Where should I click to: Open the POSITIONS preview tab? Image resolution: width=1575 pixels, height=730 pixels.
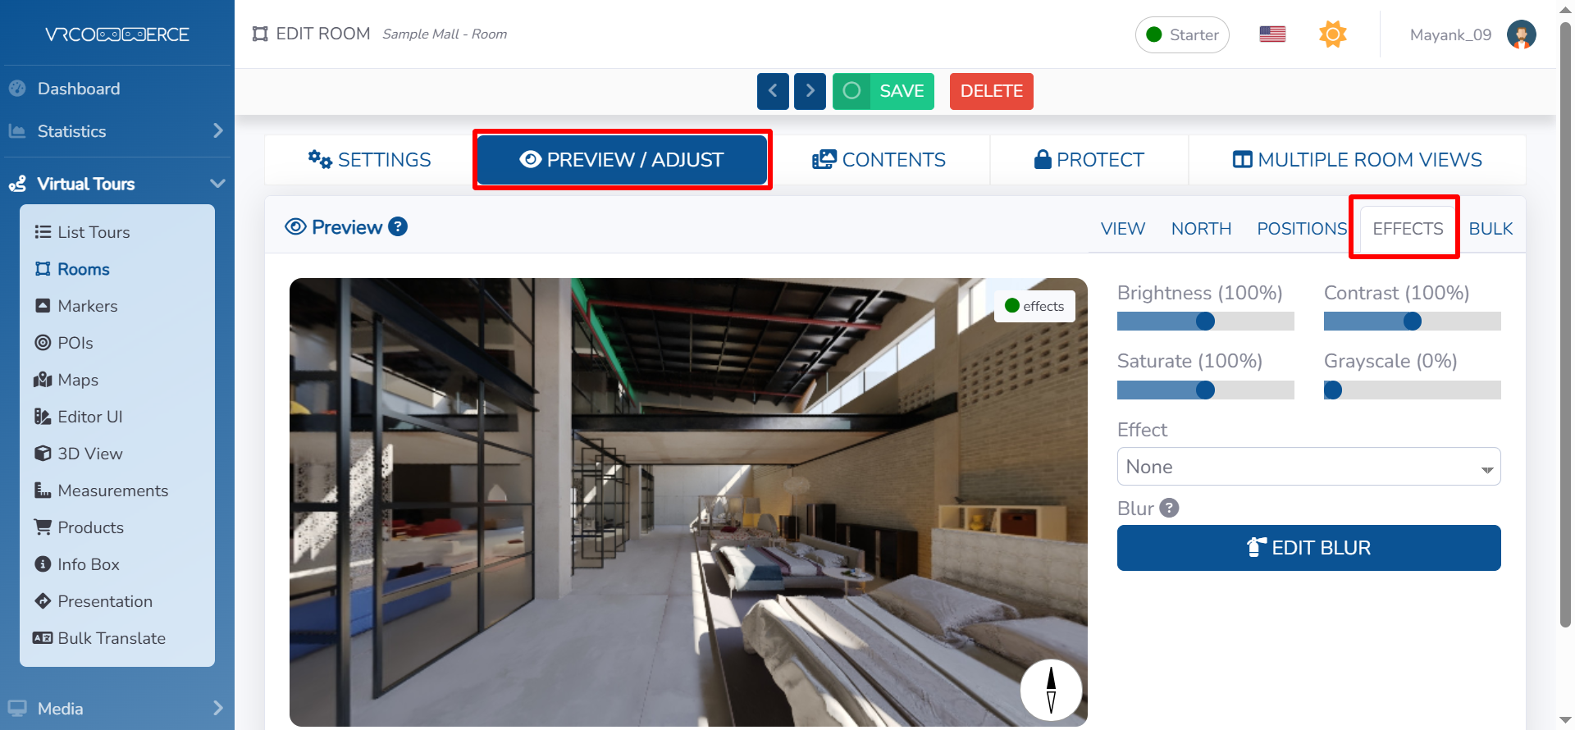click(x=1301, y=229)
